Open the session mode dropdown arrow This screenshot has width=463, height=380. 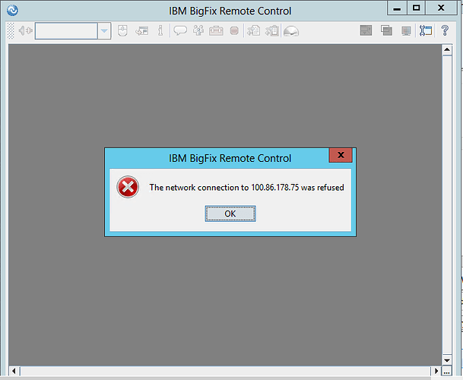104,30
